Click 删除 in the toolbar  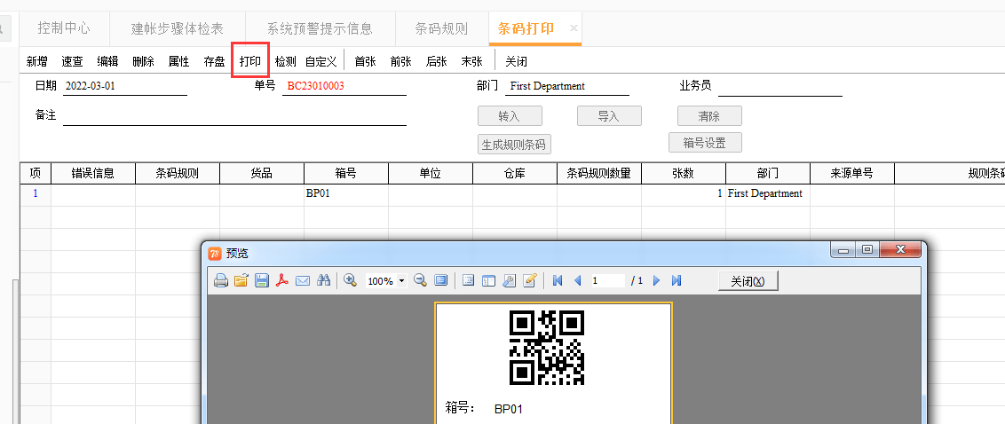tap(143, 61)
